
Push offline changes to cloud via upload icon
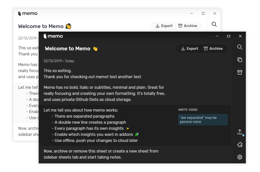point(240,132)
